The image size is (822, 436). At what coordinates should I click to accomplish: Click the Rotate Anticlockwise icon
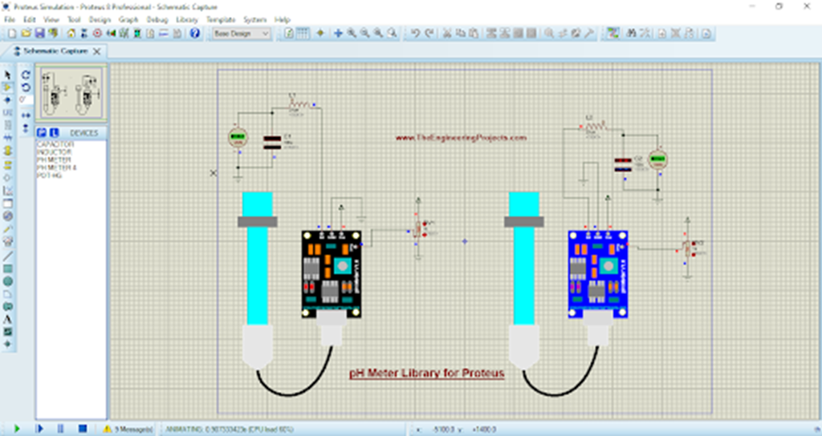coord(26,87)
